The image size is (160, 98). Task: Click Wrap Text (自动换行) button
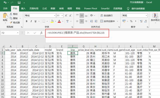(106, 15)
